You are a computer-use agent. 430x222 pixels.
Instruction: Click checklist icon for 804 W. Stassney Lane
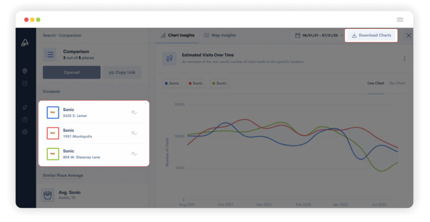pos(134,154)
